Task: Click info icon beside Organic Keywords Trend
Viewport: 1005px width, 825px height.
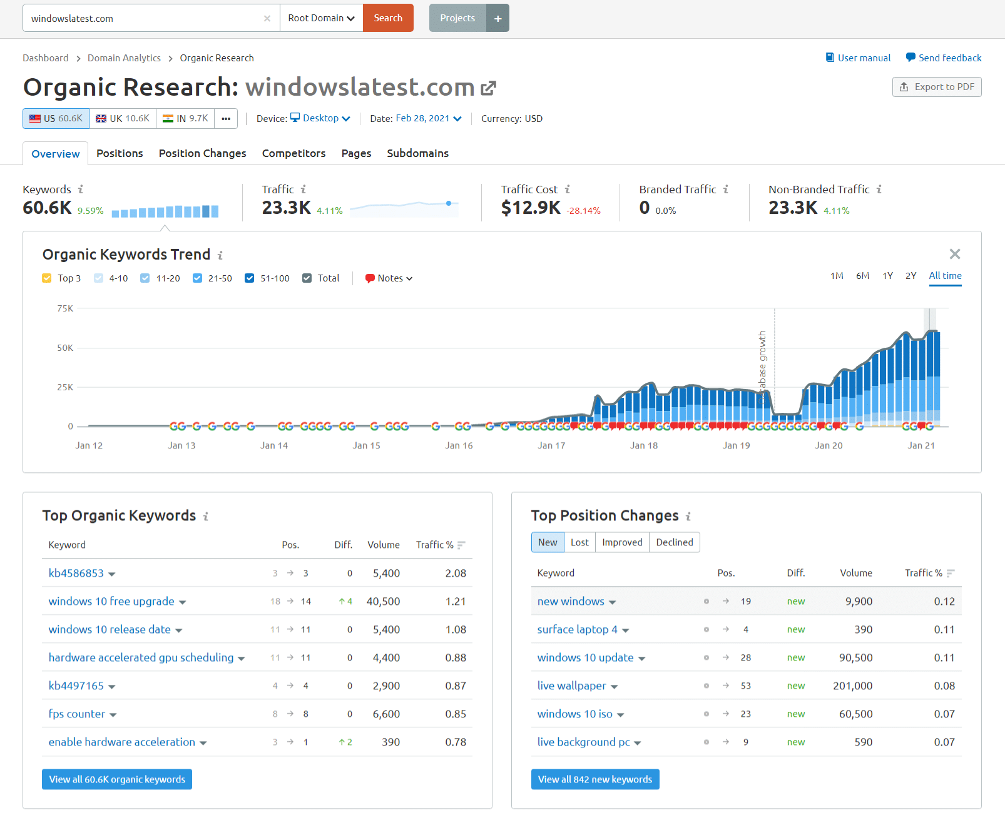Action: (x=220, y=255)
